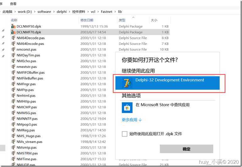Image resolution: width=242 pixels, height=167 pixels.
Task: Click date 1999/12/13 15:36 cell
Action: (94, 26)
